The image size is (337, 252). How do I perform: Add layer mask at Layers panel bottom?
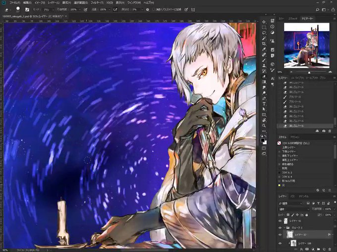click(307, 249)
